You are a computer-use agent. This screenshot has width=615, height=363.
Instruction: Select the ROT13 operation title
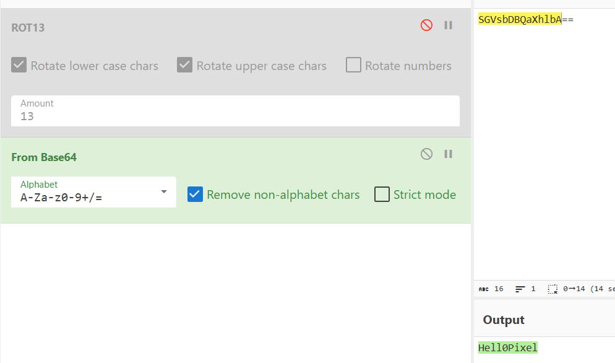[x=28, y=28]
